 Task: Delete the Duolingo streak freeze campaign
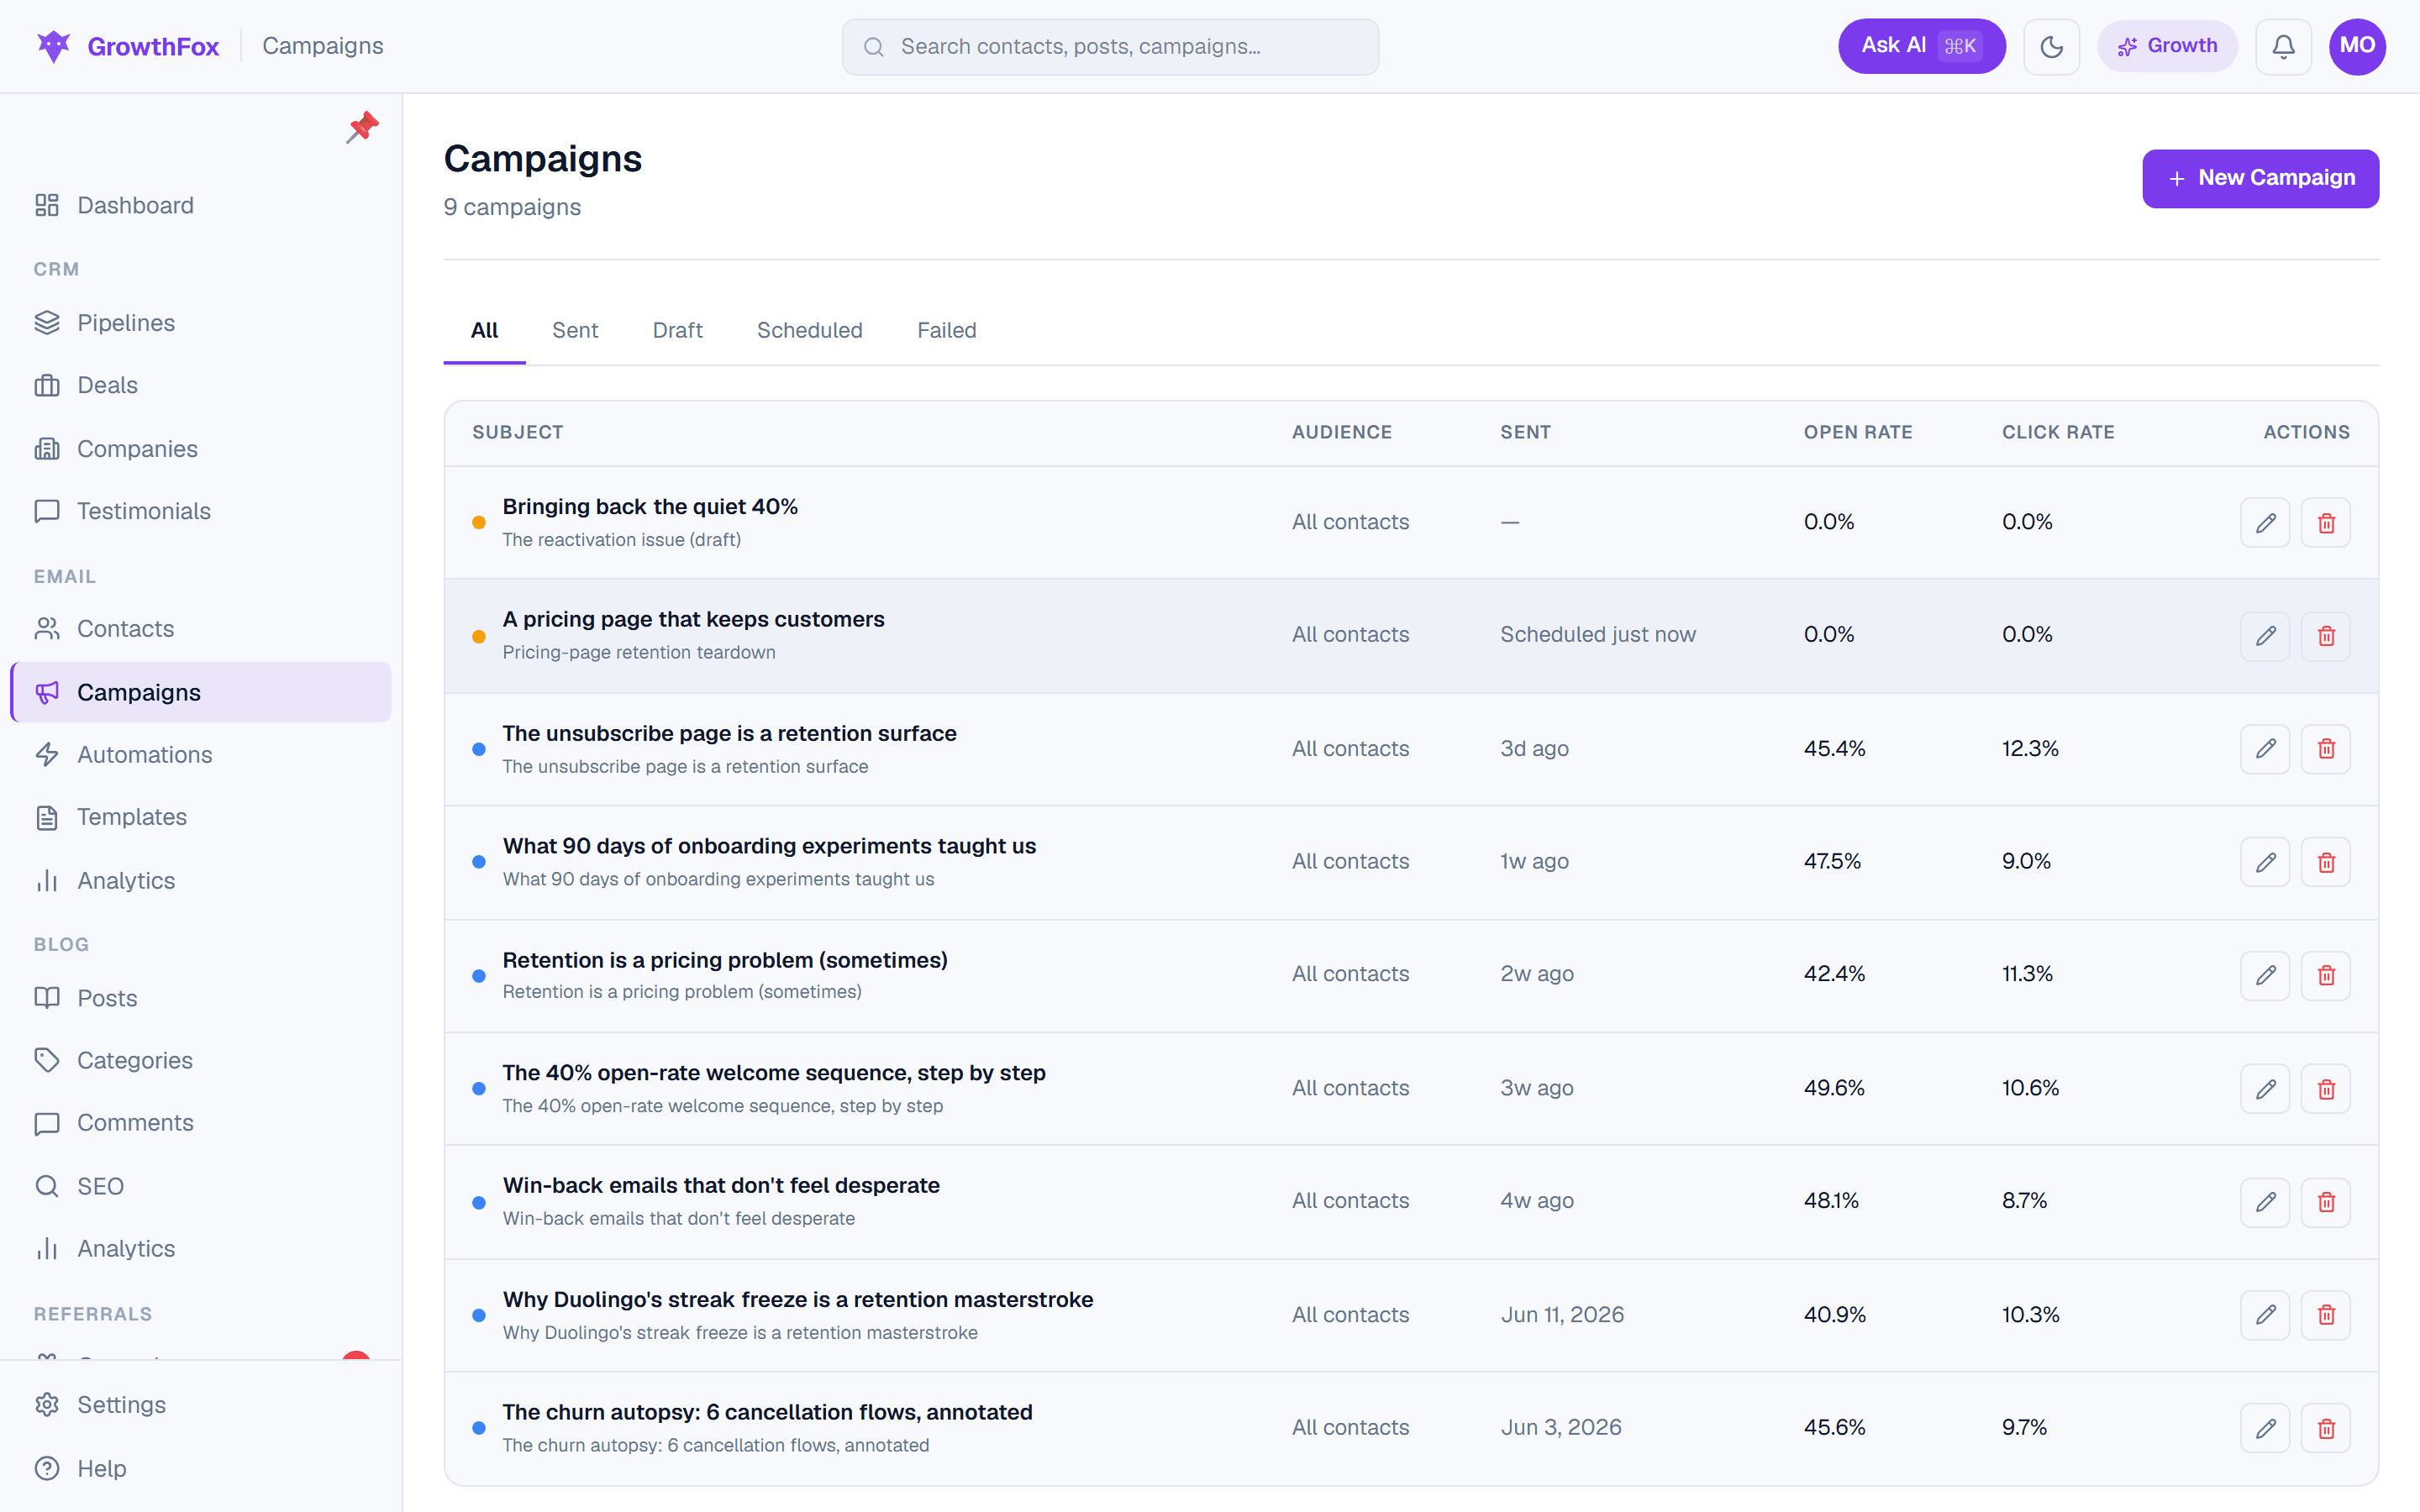[x=2326, y=1314]
